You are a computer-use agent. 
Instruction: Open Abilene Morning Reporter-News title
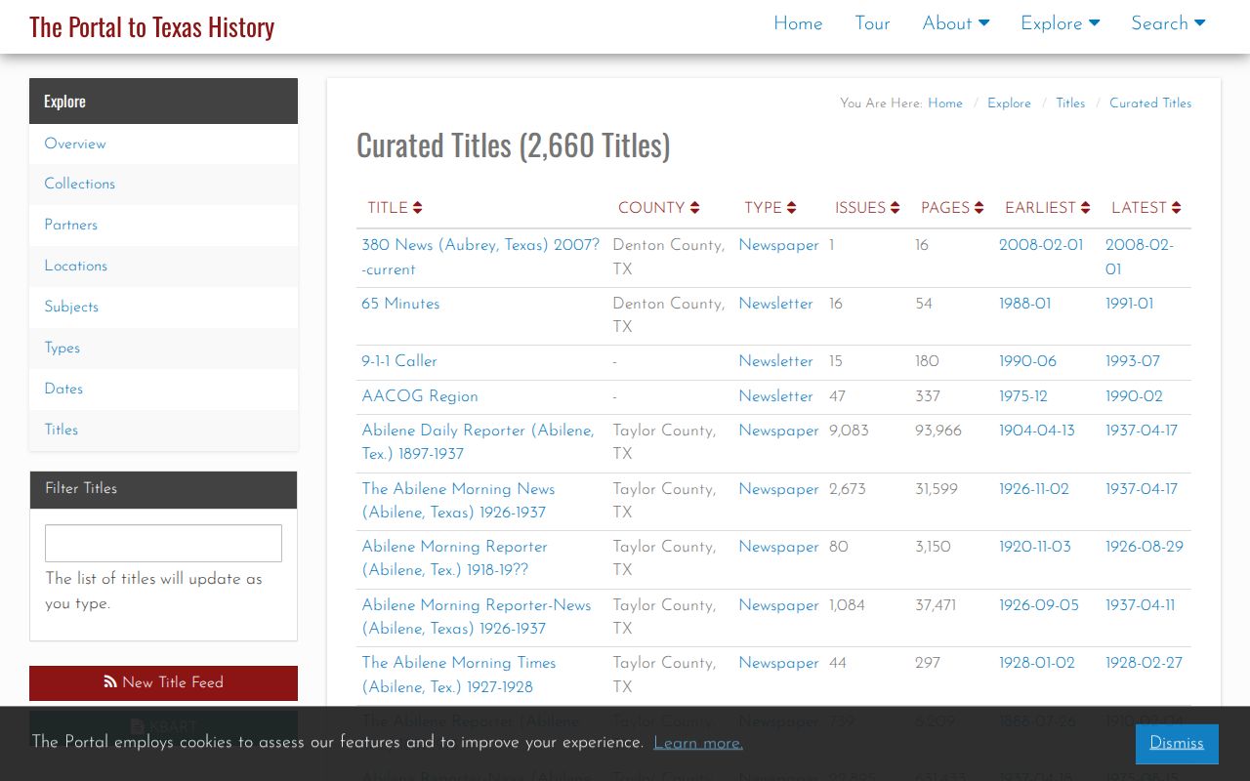[x=477, y=617]
